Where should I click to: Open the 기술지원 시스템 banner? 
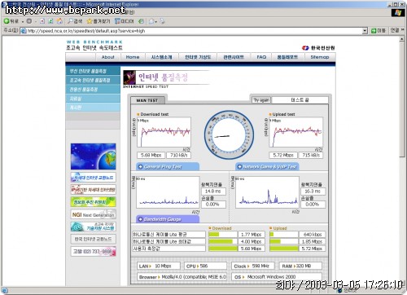point(93,227)
